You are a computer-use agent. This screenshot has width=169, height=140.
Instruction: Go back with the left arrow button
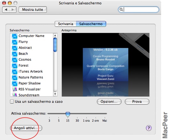(6, 10)
